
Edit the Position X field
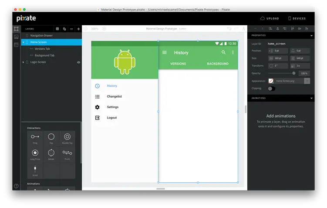pos(278,51)
